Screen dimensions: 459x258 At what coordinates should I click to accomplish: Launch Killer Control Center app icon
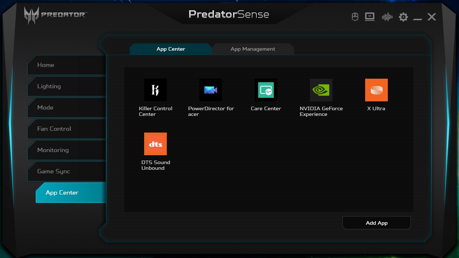point(155,90)
